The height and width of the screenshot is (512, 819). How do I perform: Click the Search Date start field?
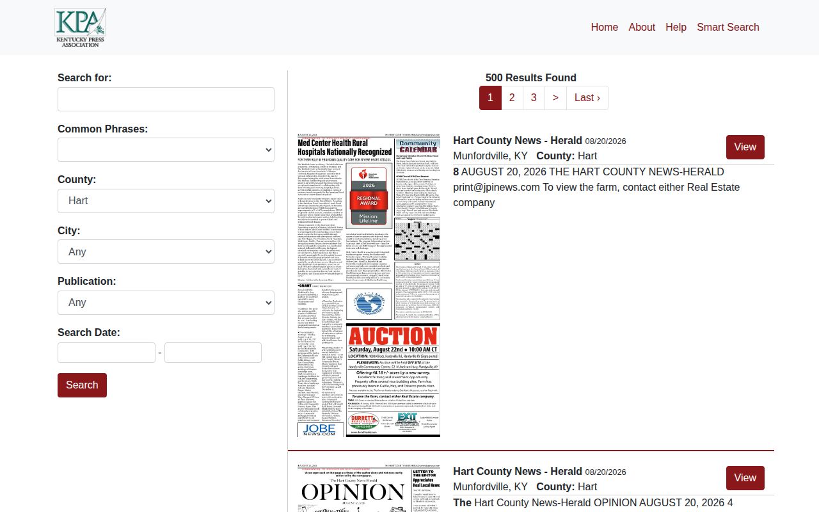tap(106, 353)
